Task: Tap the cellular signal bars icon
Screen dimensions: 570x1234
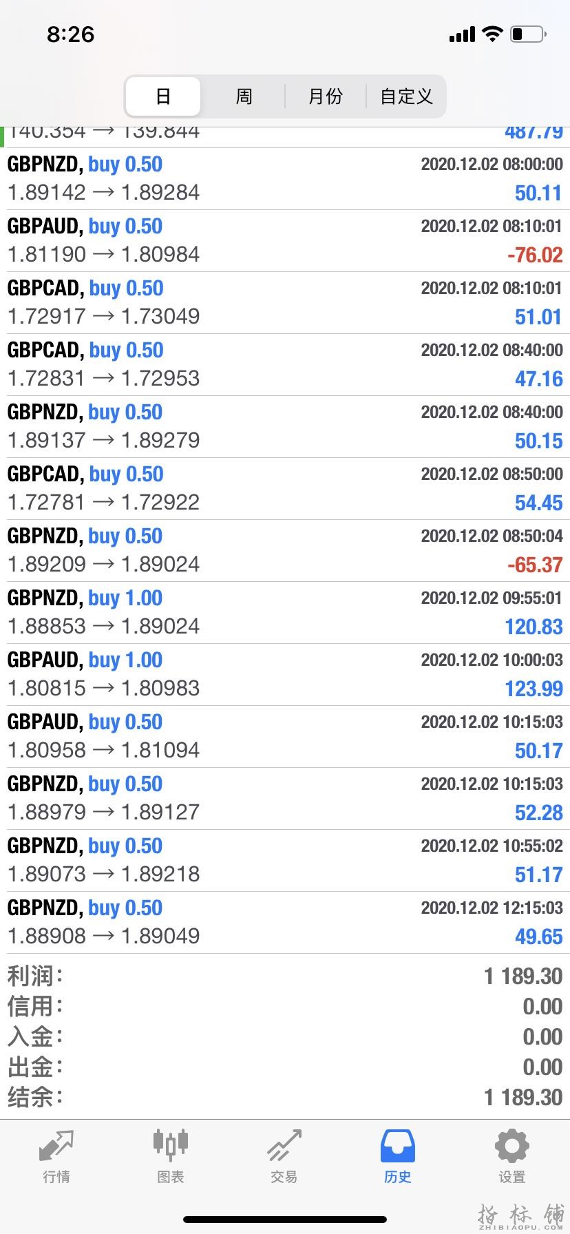Action: coord(462,34)
